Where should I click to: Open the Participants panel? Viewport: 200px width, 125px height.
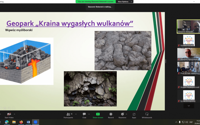[x=68, y=115]
